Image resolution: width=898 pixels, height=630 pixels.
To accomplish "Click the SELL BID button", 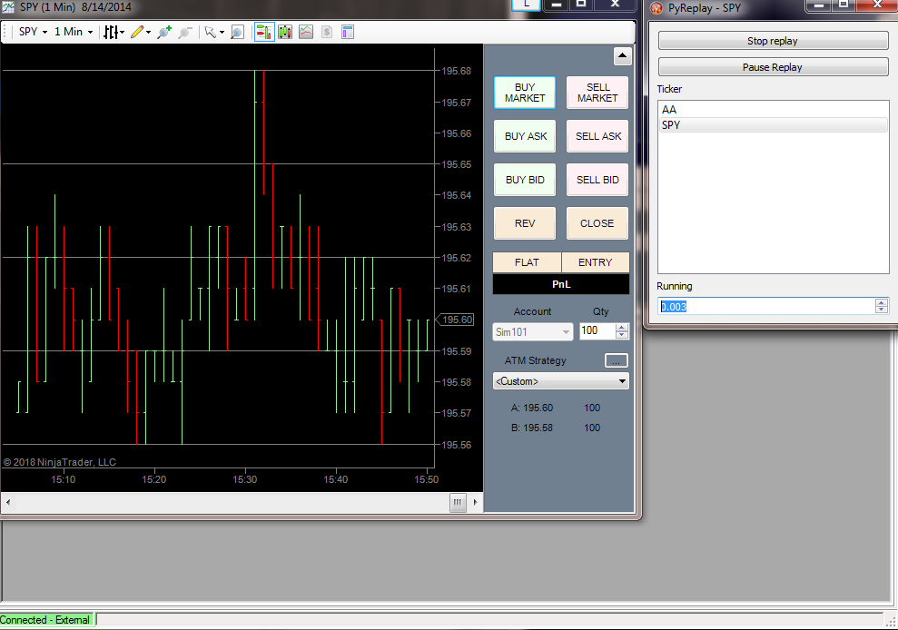I will [x=597, y=180].
